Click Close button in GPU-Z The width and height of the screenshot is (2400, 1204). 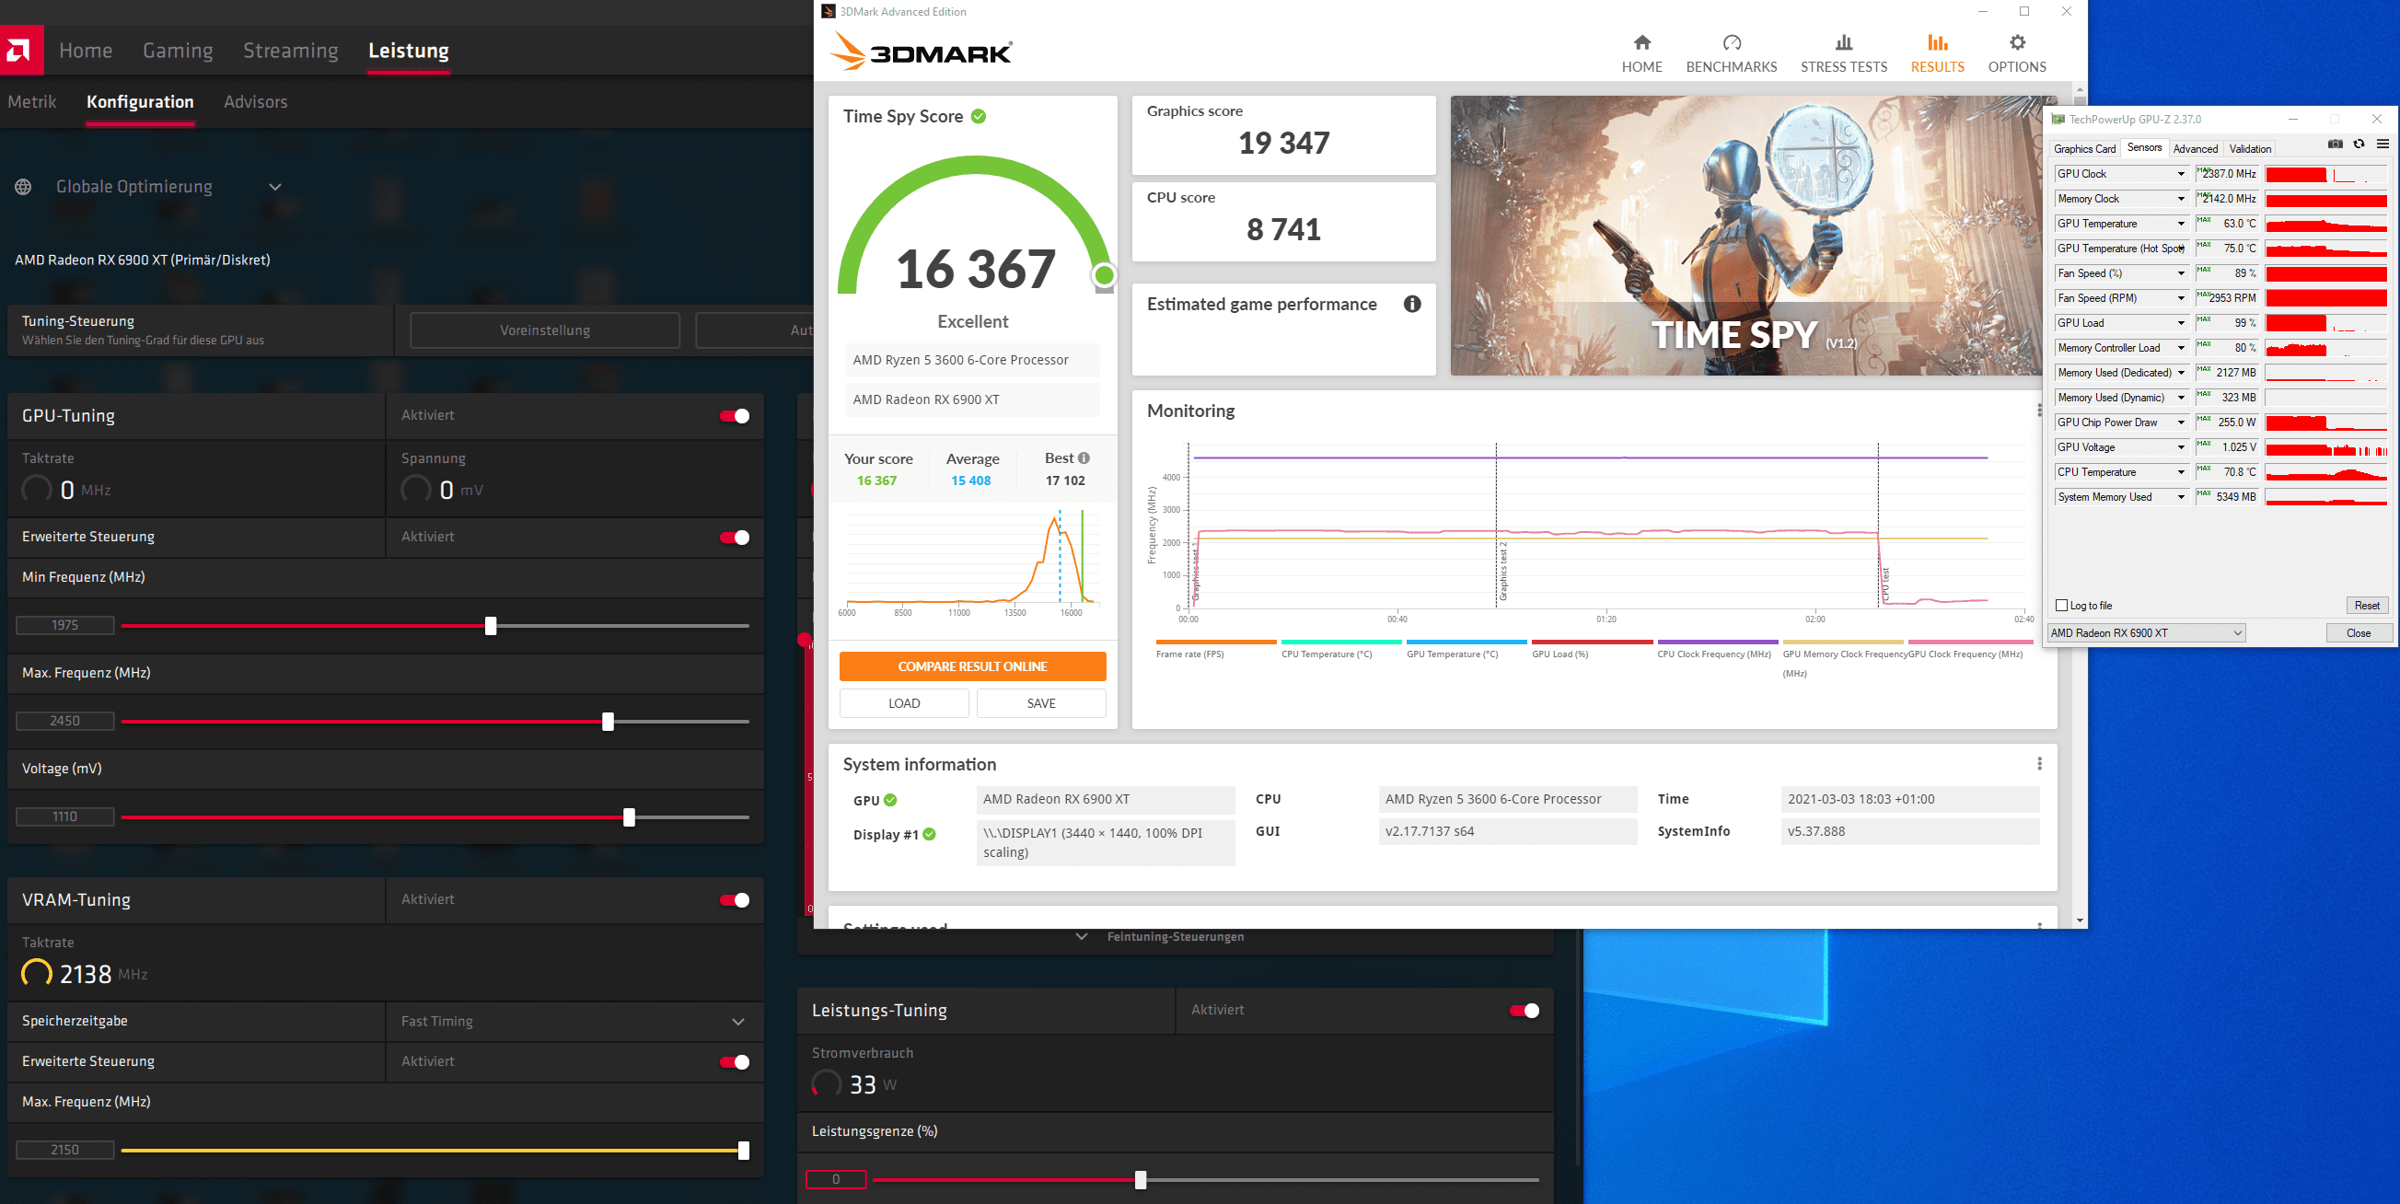point(2358,632)
